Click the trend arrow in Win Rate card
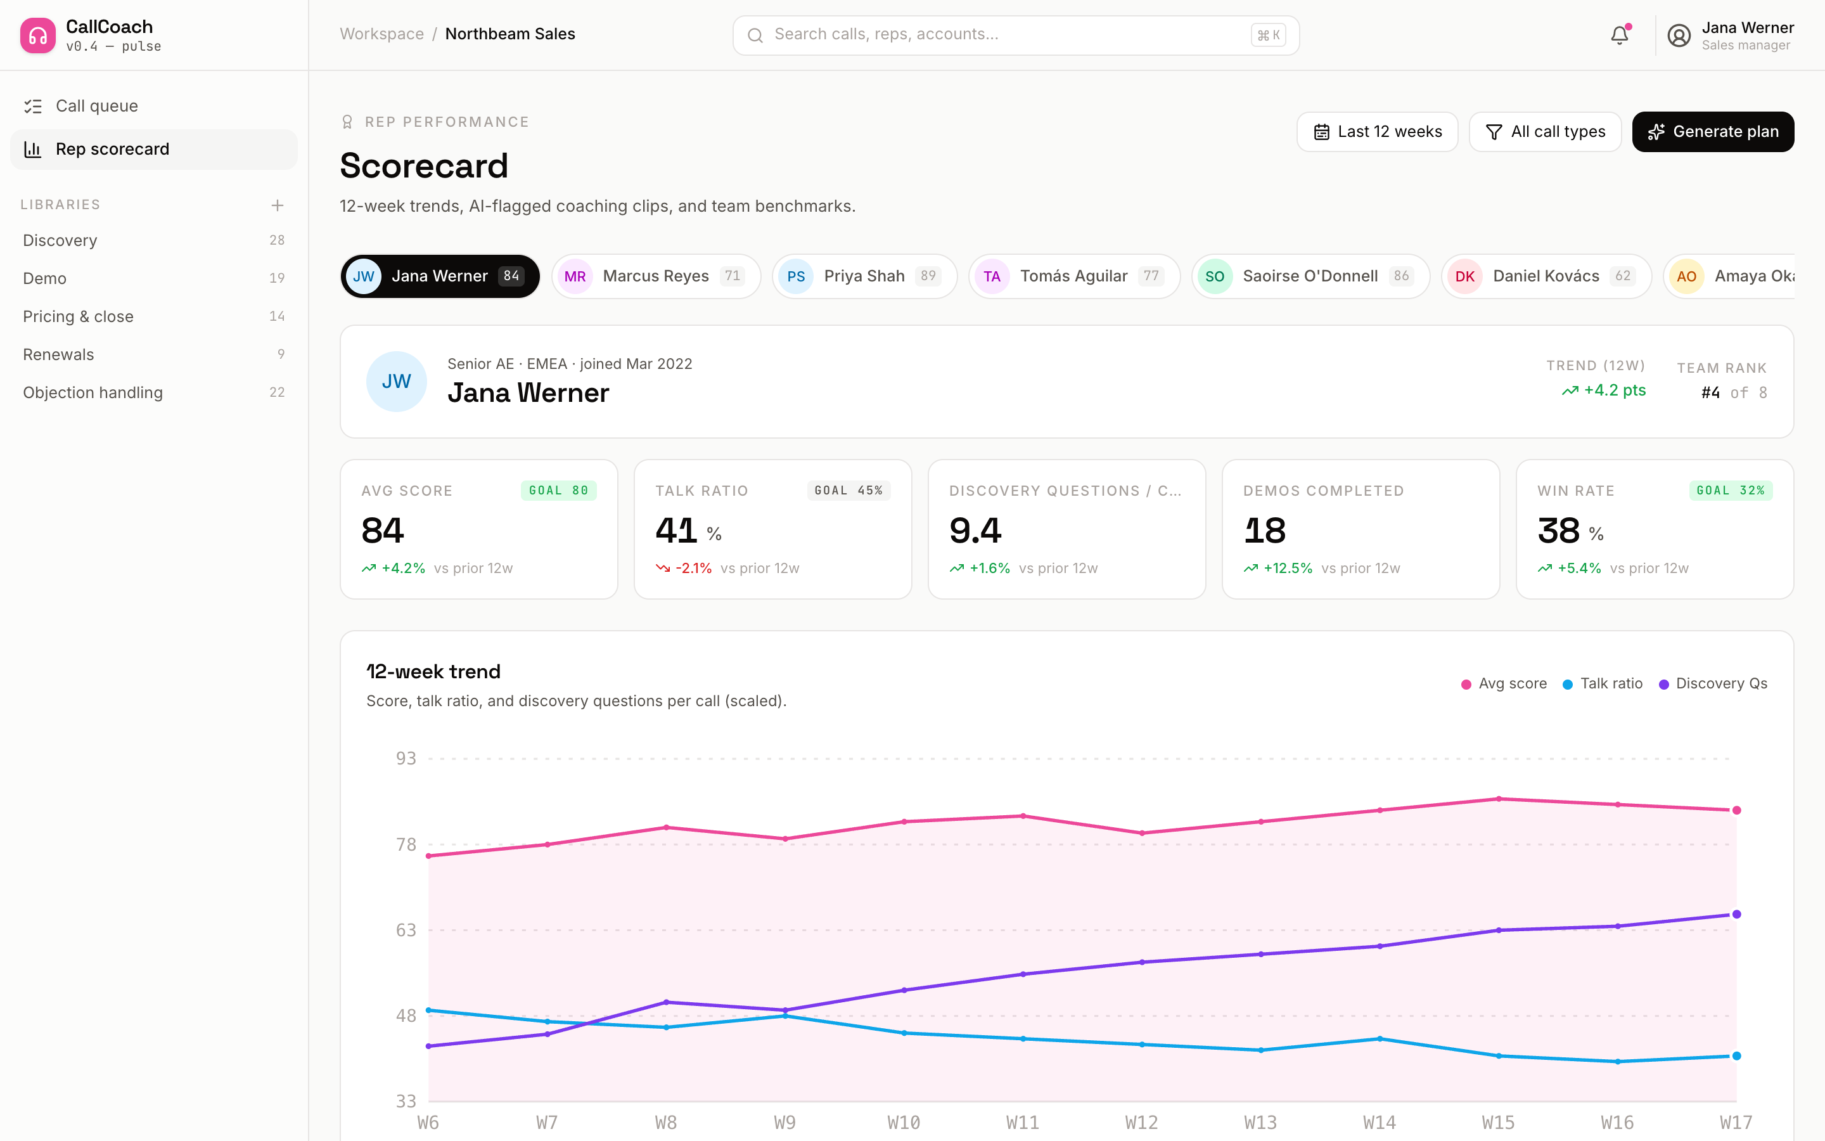Viewport: 1825px width, 1141px height. tap(1545, 568)
